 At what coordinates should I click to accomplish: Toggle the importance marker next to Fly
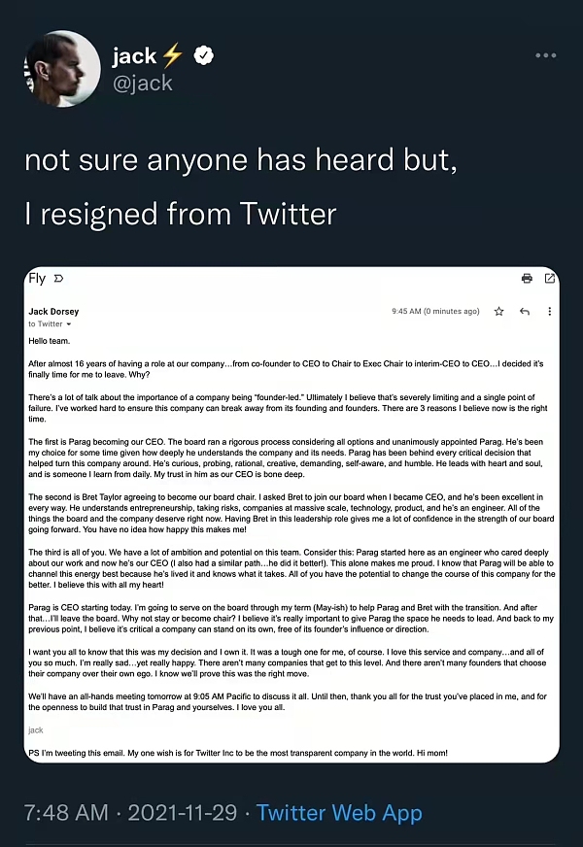point(59,278)
